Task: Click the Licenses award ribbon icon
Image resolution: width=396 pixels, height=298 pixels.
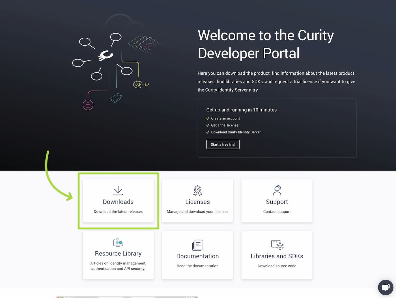Action: pyautogui.click(x=197, y=190)
